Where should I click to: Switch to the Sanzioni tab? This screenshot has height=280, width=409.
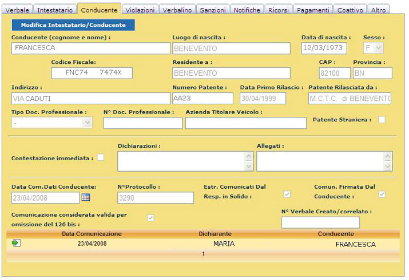tap(213, 10)
